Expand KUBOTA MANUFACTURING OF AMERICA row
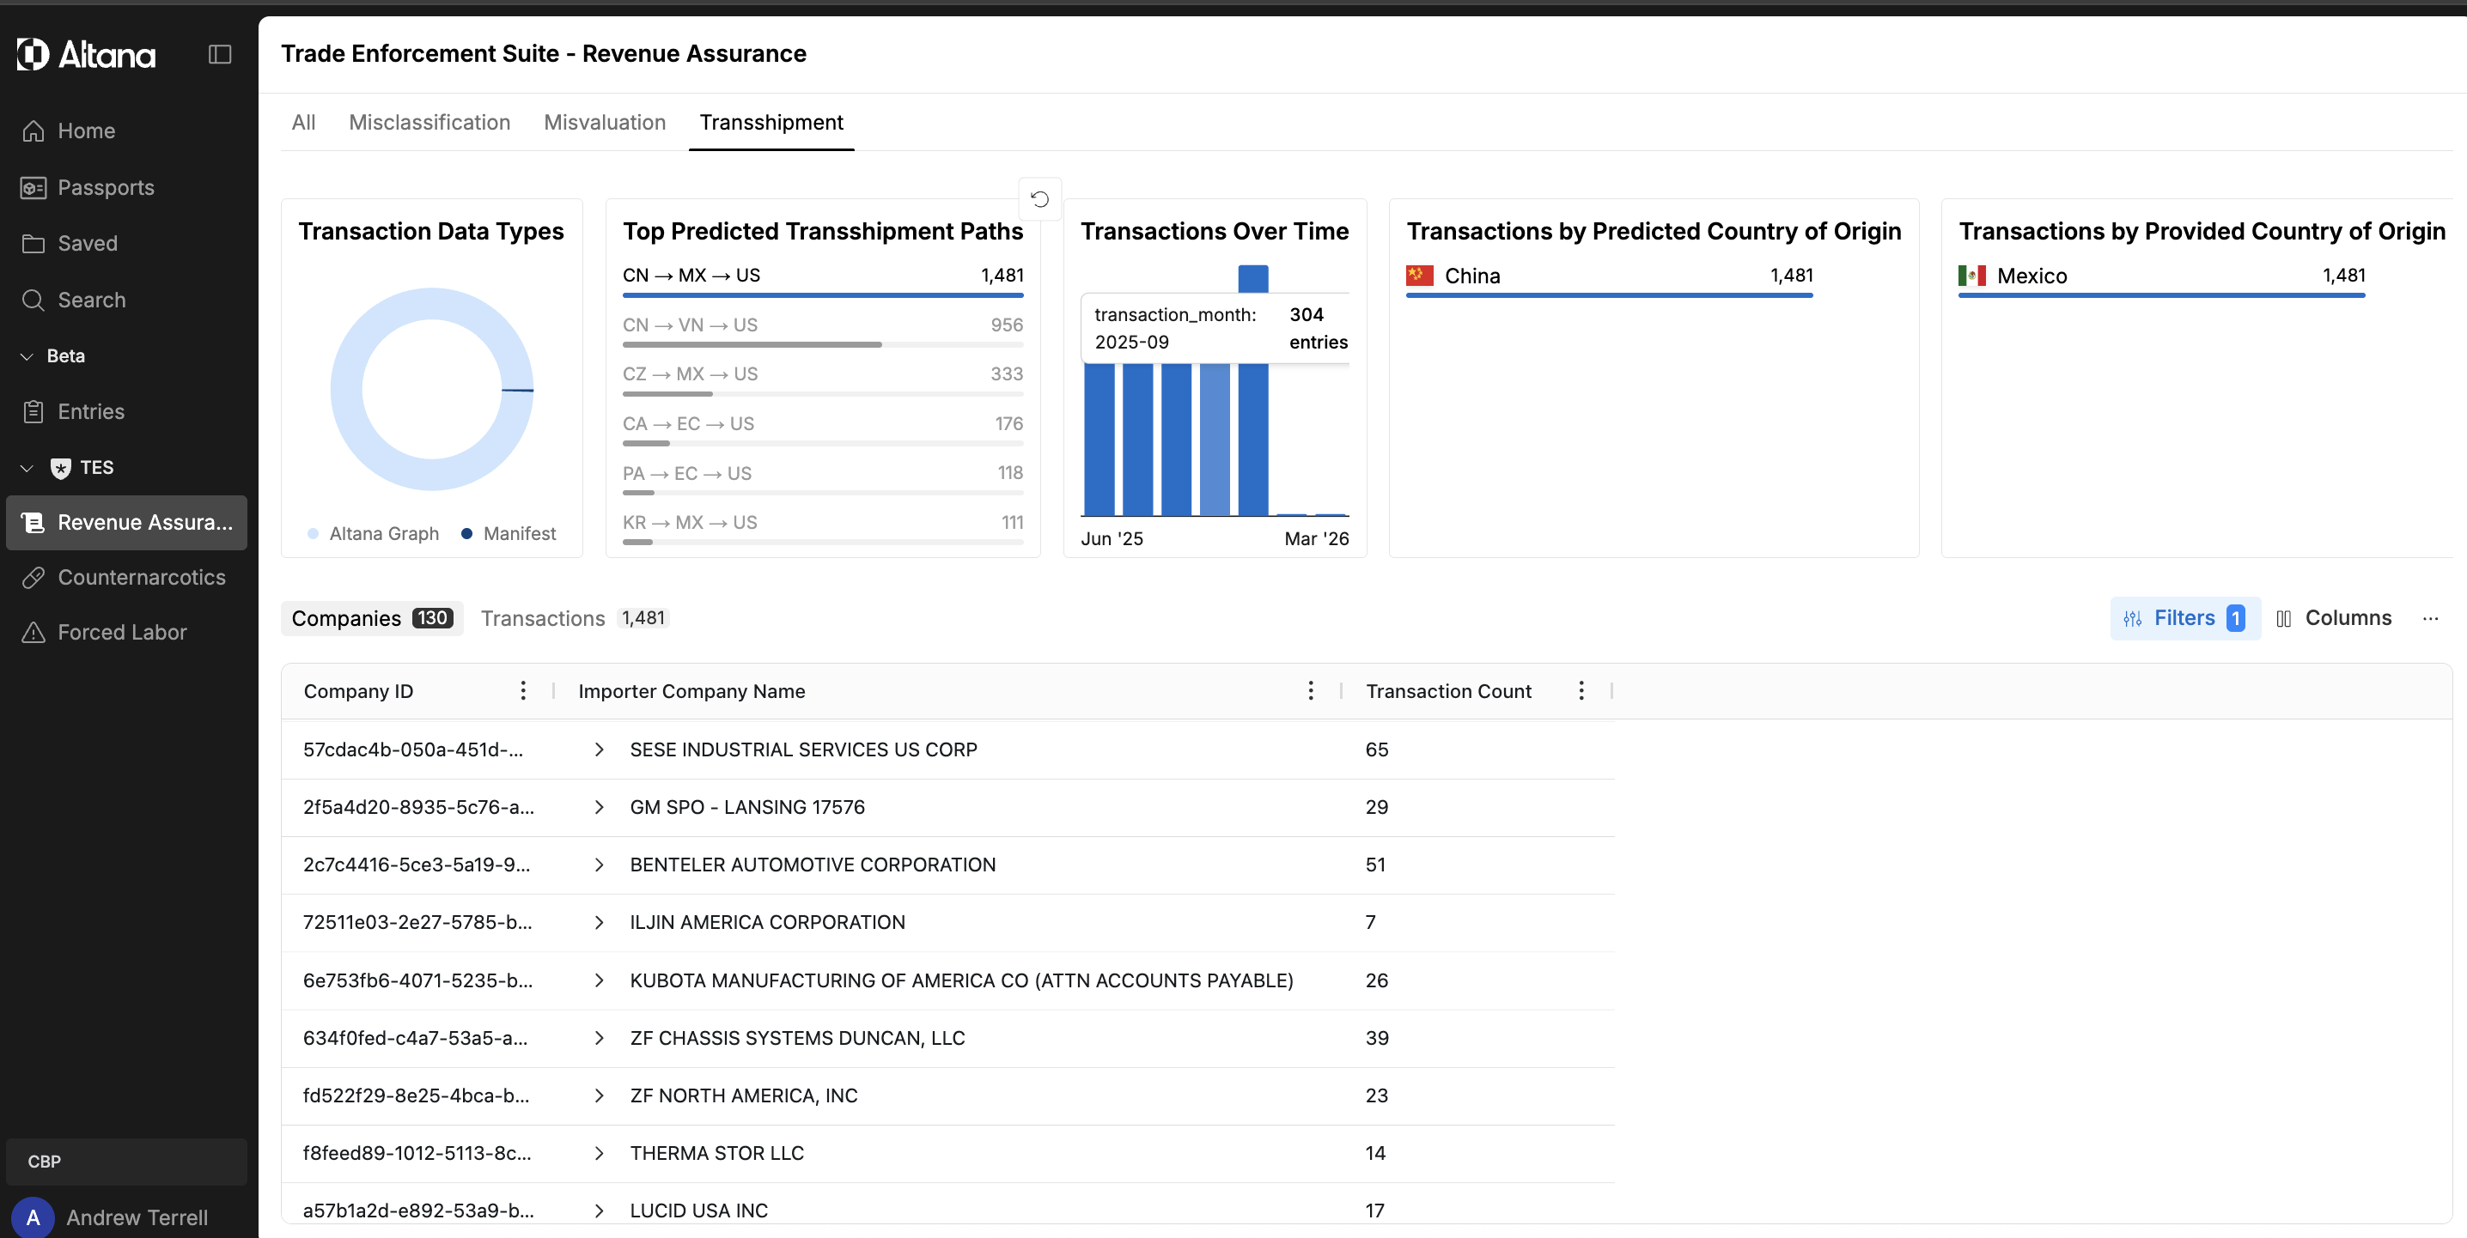The height and width of the screenshot is (1238, 2467). 600,980
